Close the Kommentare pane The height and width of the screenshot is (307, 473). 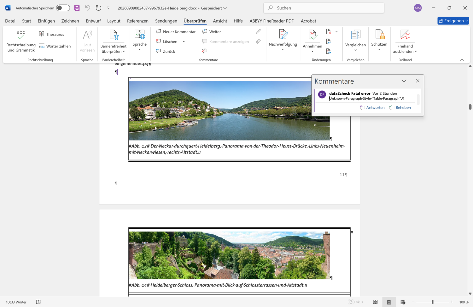click(418, 81)
